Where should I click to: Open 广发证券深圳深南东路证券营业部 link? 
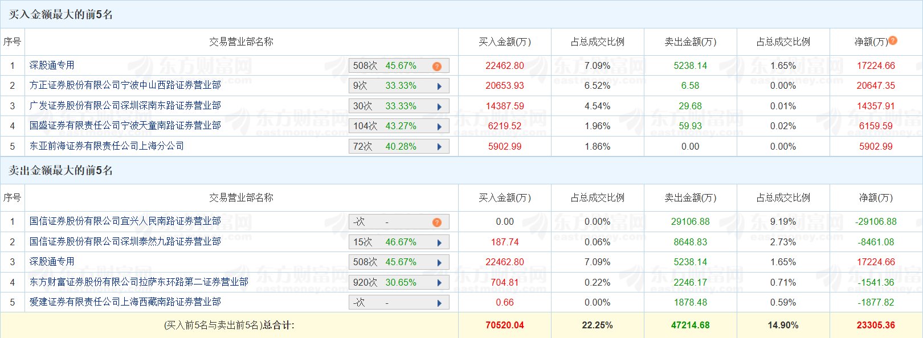(x=125, y=106)
